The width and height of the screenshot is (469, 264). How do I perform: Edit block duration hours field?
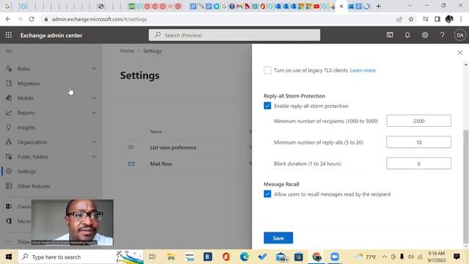tap(418, 164)
